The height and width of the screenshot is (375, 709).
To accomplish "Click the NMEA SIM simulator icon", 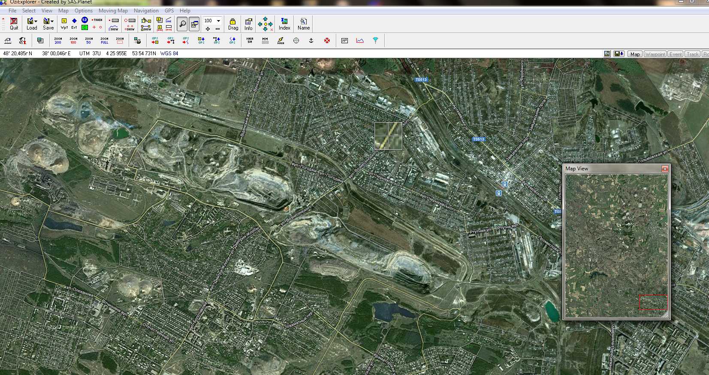I will [250, 41].
